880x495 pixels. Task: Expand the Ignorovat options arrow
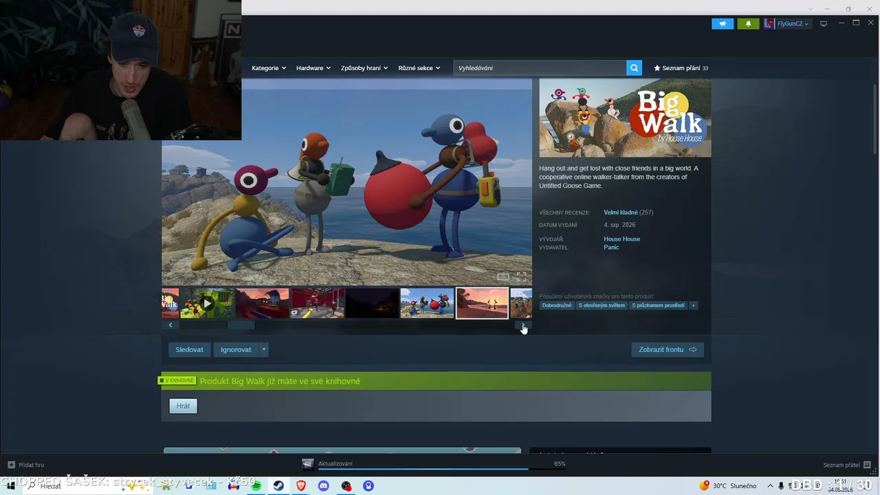263,349
